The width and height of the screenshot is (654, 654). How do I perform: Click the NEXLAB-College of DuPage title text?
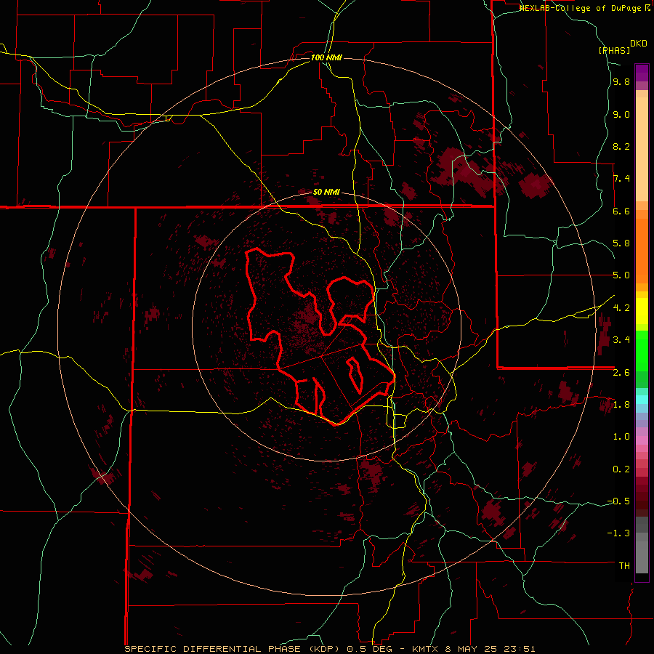(x=580, y=8)
